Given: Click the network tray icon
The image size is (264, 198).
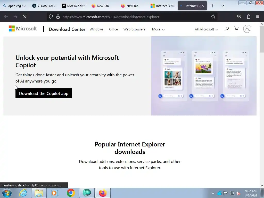Looking at the screenshot, I should pos(232,193).
